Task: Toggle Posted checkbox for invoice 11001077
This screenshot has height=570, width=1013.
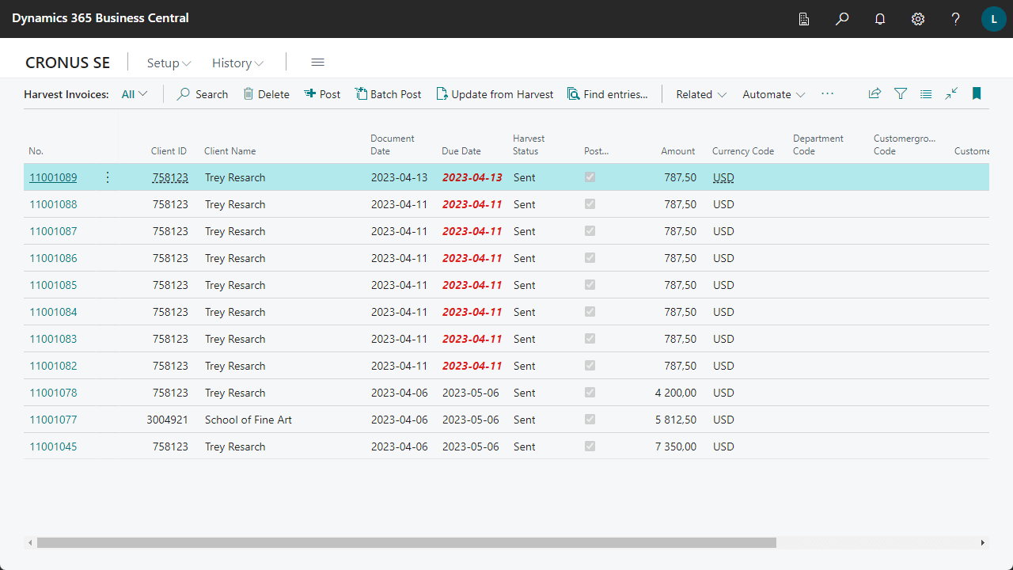Action: pyautogui.click(x=590, y=420)
